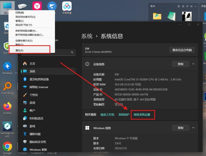
Task: Click the 2024/2/15 install date value
Action: (x=121, y=148)
